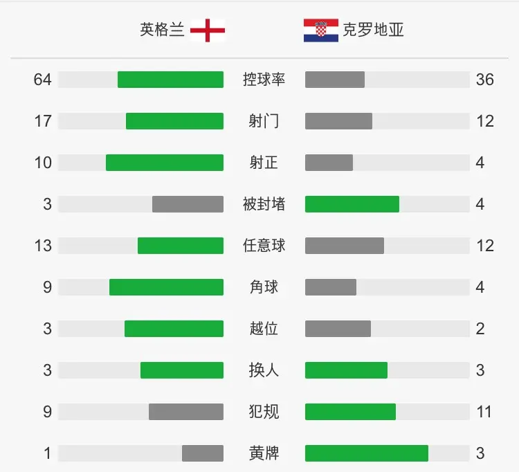
Task: Click England's gray 黄牌 bar
Action: [203, 453]
